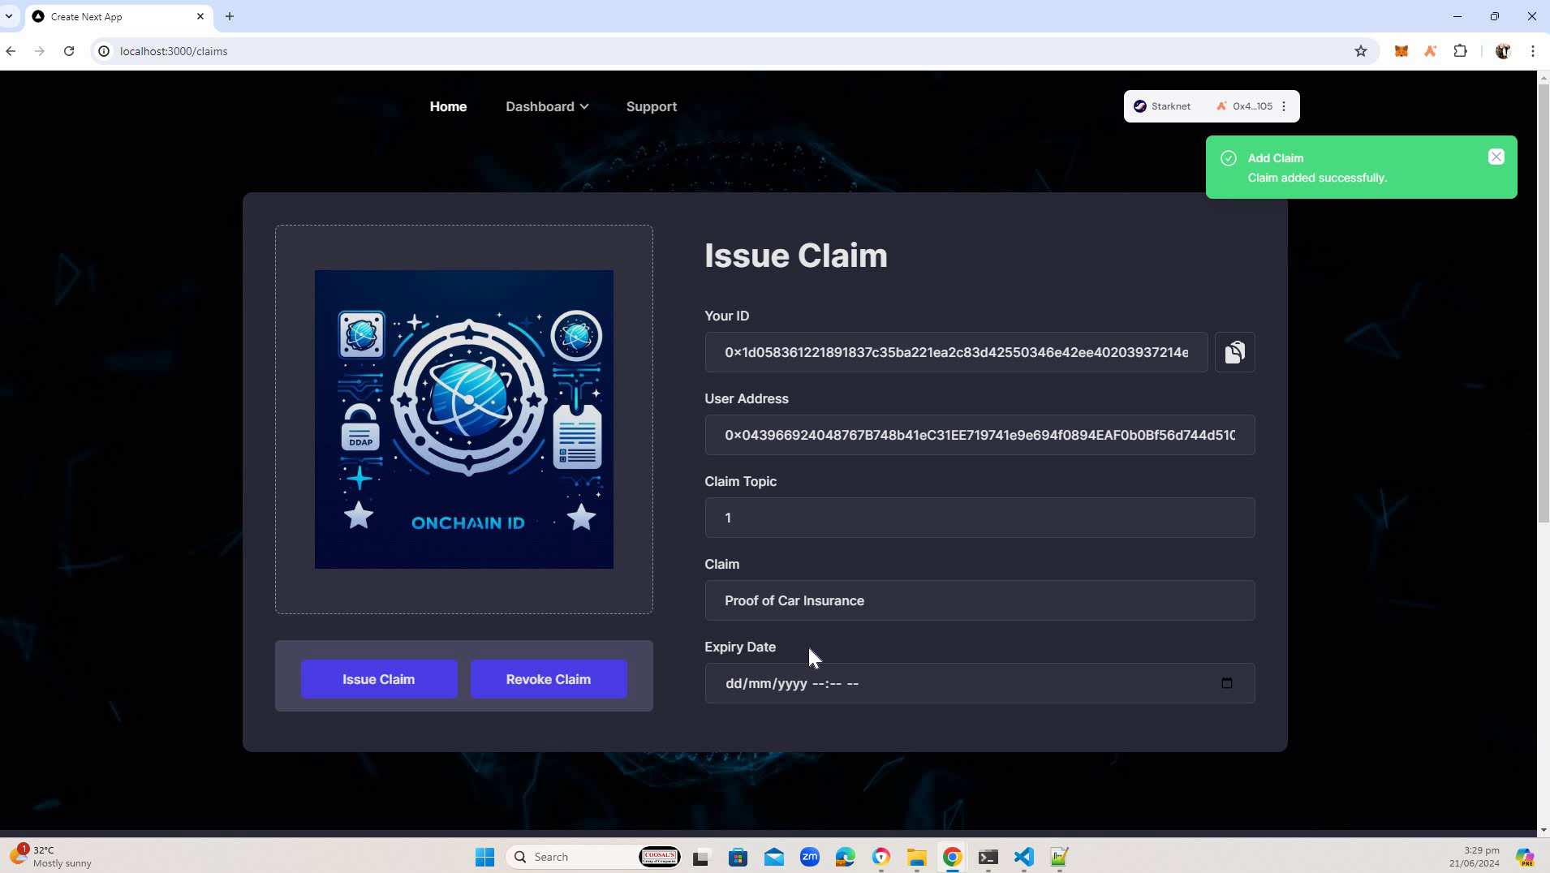Open the tab search dropdown arrow
The height and width of the screenshot is (873, 1550).
[x=9, y=16]
